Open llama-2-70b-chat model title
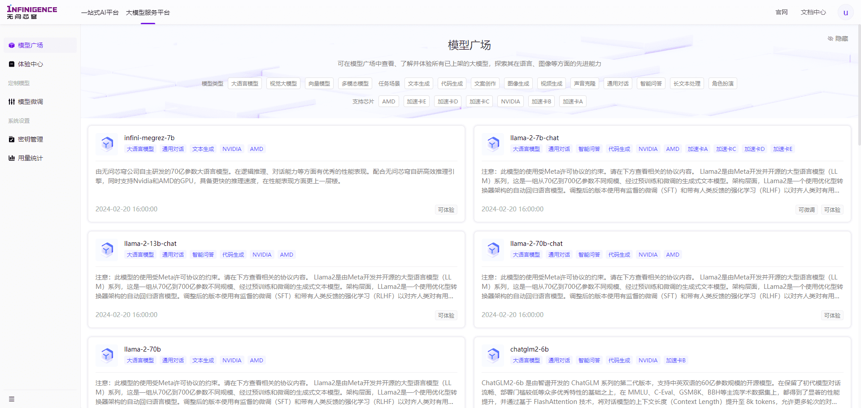 pyautogui.click(x=536, y=244)
